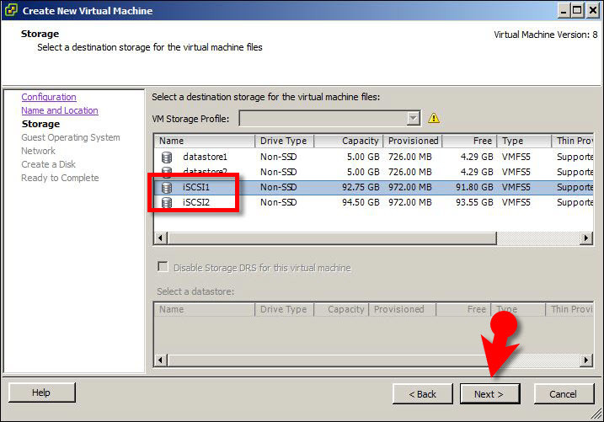Click the iSCSI2 datastore icon

(167, 202)
